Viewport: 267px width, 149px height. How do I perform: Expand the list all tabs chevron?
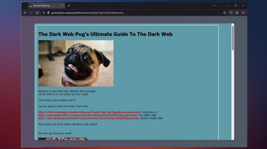[214, 6]
